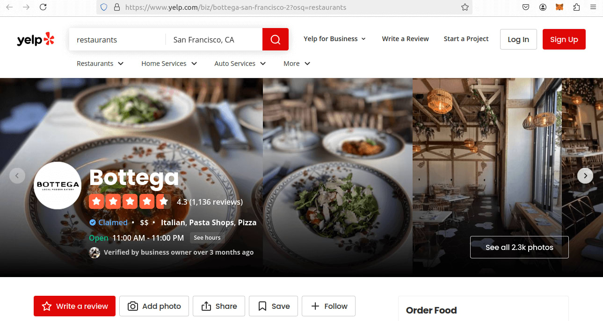This screenshot has height=321, width=603.
Task: Expand the More categories menu
Action: click(297, 64)
